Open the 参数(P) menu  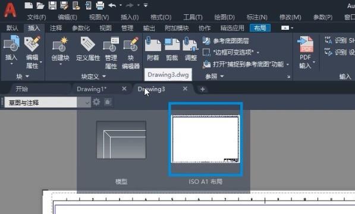pyautogui.click(x=323, y=17)
